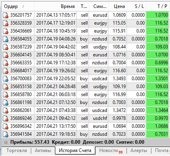Image resolution: width=170 pixels, height=156 pixels.
Task: Switch to the Алерты tab
Action: click(139, 150)
